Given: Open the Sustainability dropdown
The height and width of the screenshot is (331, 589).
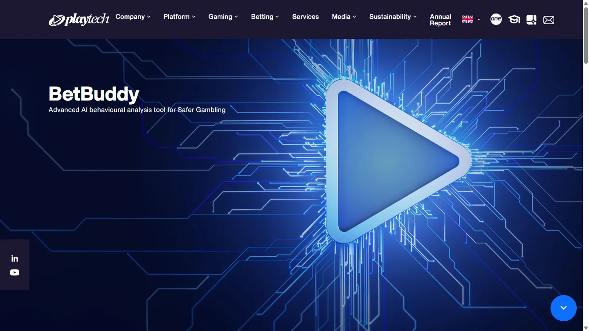Looking at the screenshot, I should pyautogui.click(x=393, y=17).
